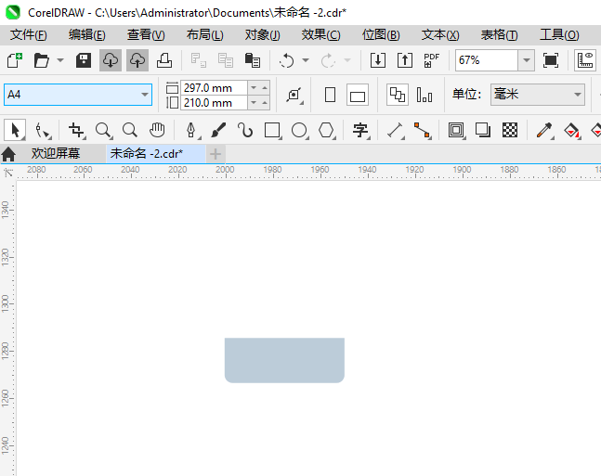Click the page height 210.0 mm field
The width and height of the screenshot is (601, 476).
click(214, 103)
